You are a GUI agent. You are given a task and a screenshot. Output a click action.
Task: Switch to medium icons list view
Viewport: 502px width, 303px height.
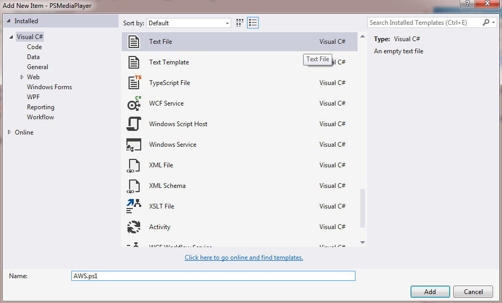(x=253, y=23)
